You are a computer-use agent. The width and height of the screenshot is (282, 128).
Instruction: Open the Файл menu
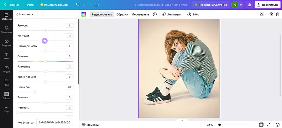[x=30, y=5]
